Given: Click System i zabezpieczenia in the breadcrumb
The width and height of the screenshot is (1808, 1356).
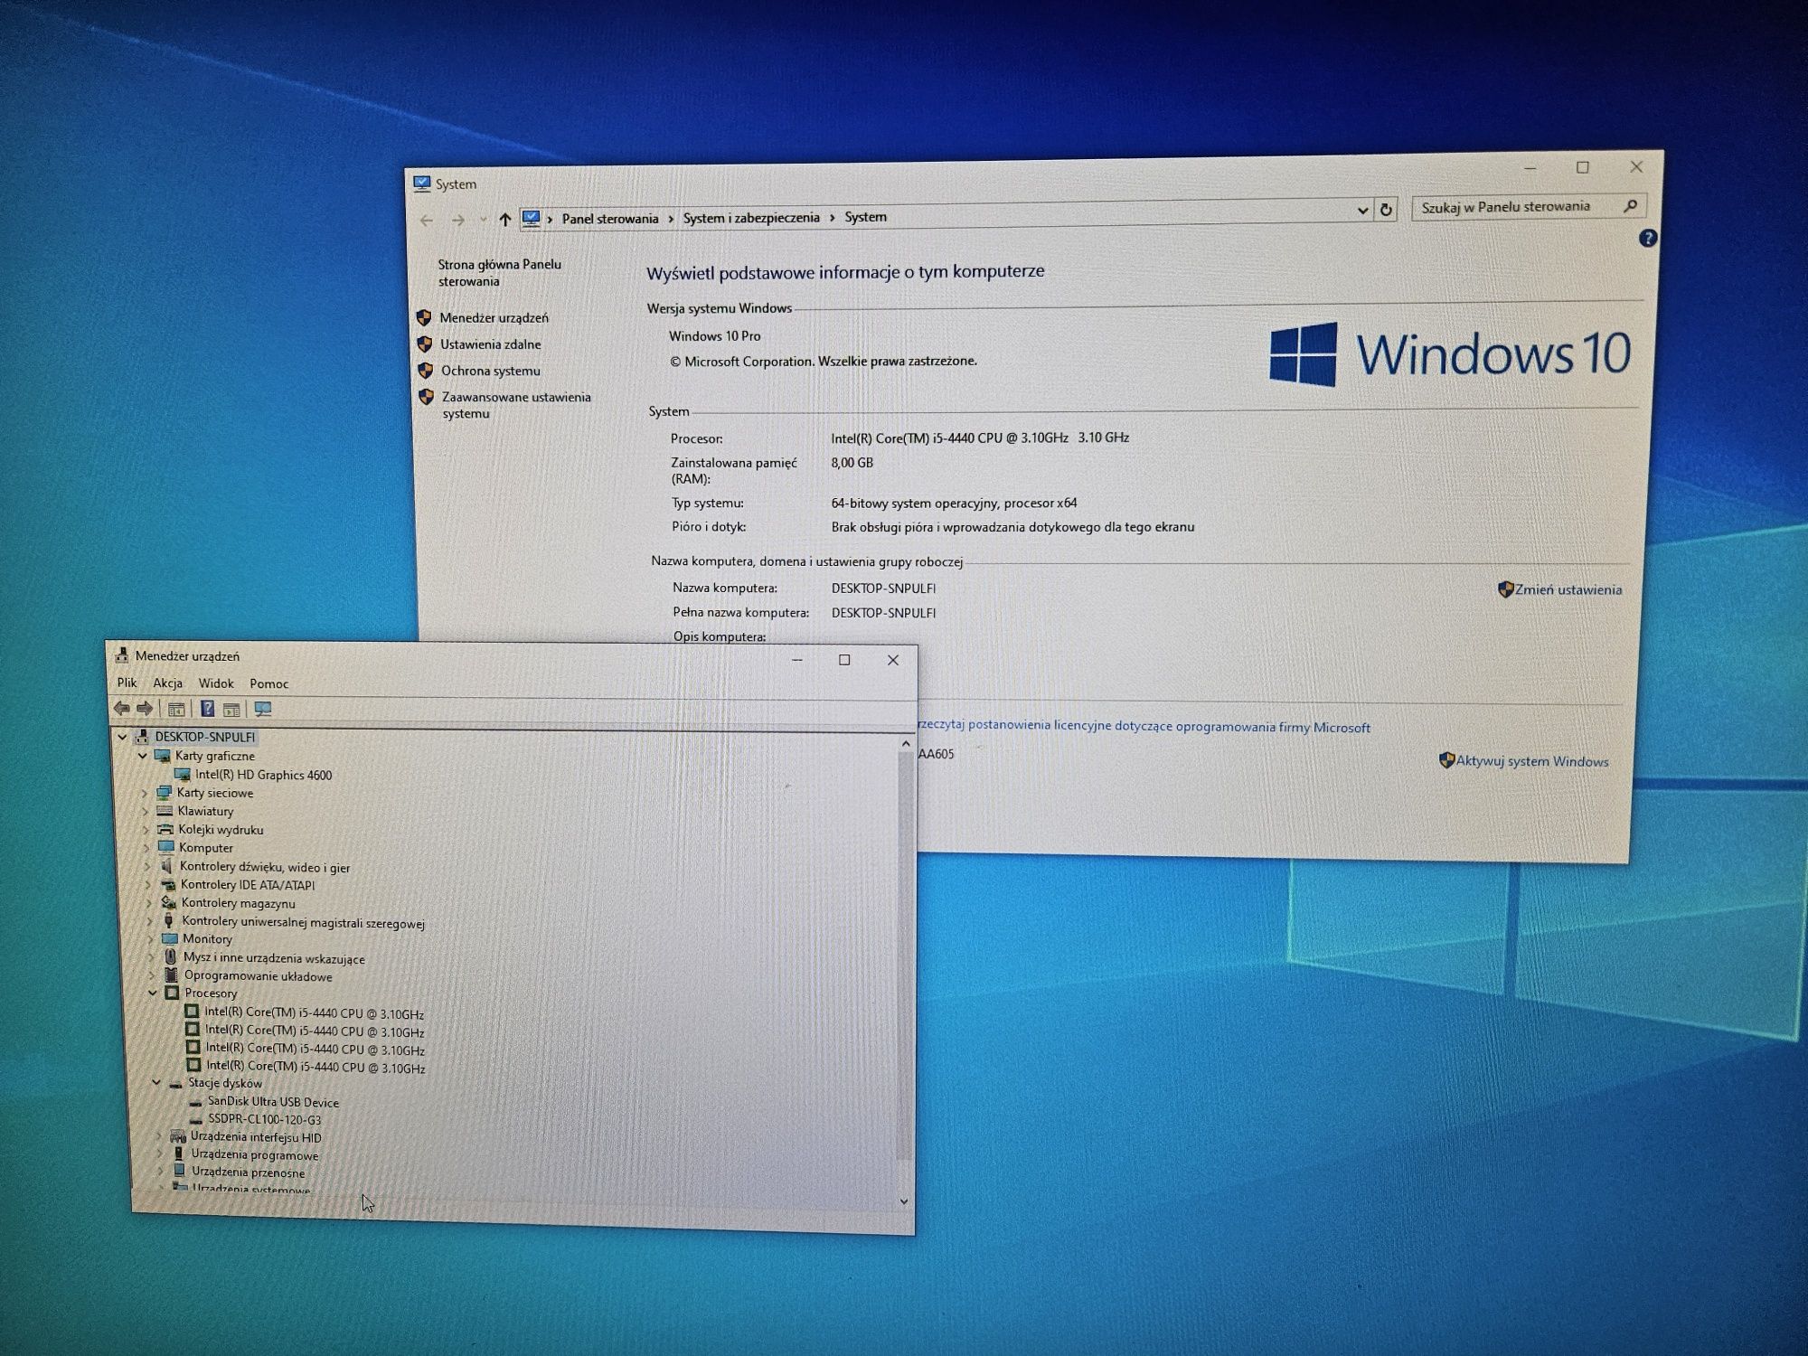Looking at the screenshot, I should pyautogui.click(x=751, y=218).
